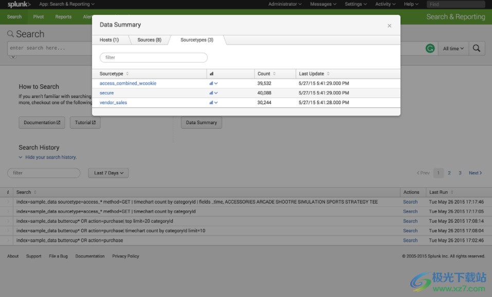Click the Documentation button
Viewport: 492px width, 297px height.
[42, 123]
